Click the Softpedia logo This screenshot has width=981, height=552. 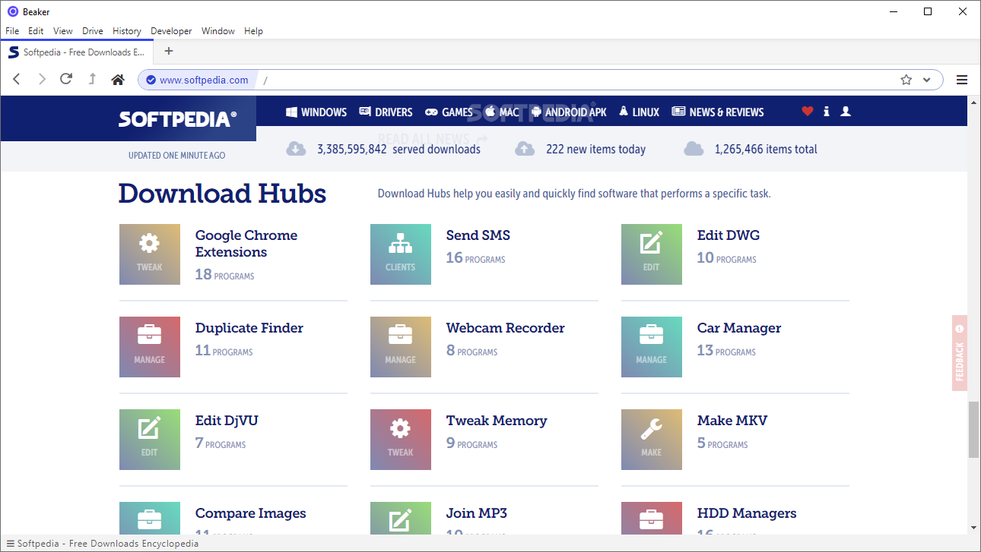tap(177, 119)
